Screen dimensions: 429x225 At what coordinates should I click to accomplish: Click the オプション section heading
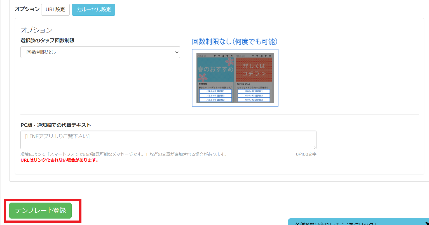(36, 30)
